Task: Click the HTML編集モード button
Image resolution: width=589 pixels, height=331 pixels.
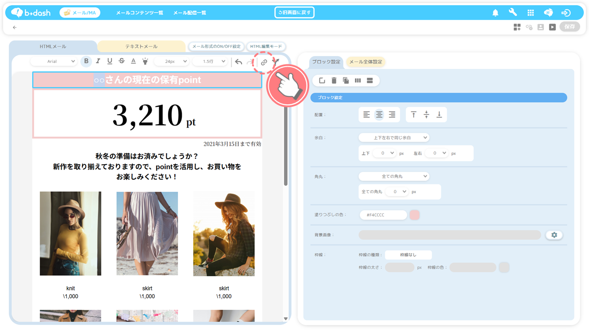Action: coord(266,46)
